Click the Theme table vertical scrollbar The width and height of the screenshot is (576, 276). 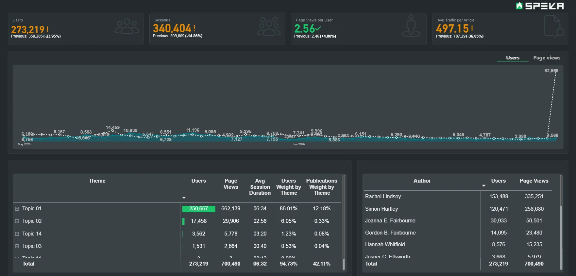tap(344, 222)
